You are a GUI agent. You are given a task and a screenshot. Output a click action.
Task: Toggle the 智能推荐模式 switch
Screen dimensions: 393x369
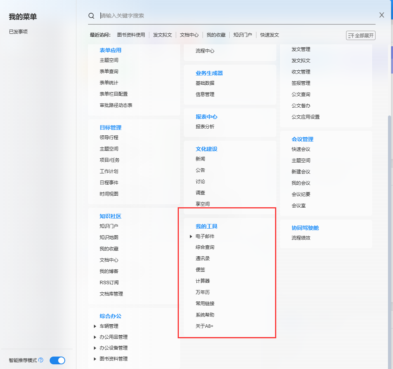coord(57,360)
